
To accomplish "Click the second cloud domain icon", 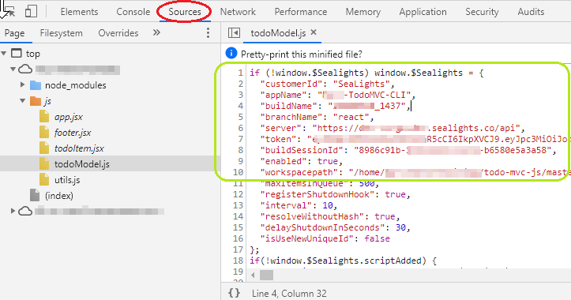I will point(25,211).
